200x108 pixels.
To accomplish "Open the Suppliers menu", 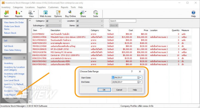I will 41,7.
